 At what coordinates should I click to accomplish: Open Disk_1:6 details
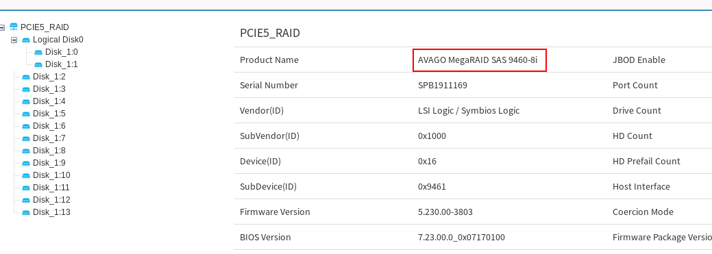49,126
